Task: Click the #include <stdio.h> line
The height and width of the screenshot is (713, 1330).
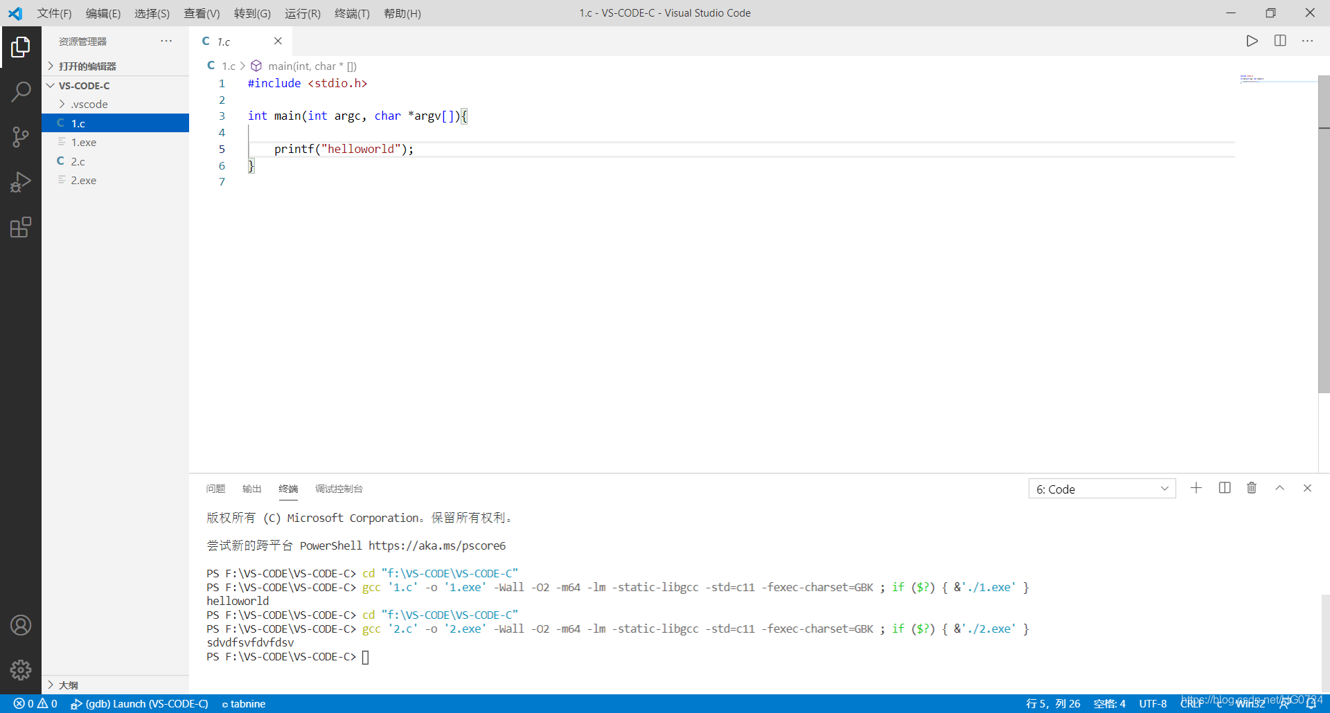Action: (308, 83)
